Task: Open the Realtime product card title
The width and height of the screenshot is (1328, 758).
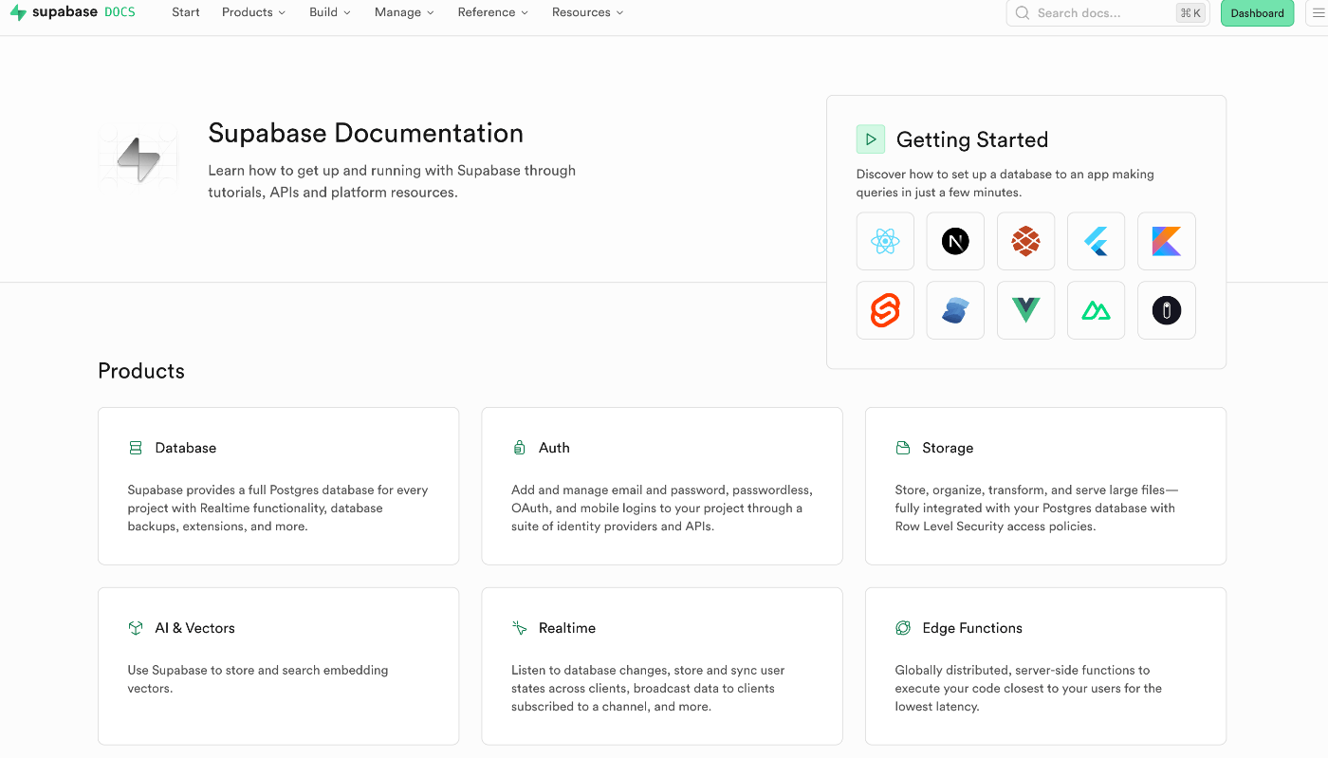Action: tap(567, 628)
